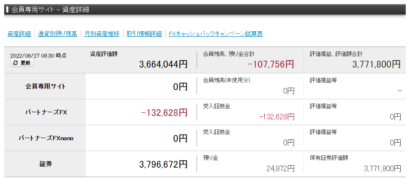Select the パートナーズFX row label

[x=46, y=112]
